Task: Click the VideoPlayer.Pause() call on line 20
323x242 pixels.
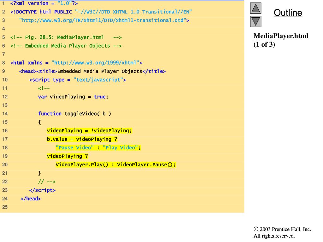Action: tap(145, 164)
